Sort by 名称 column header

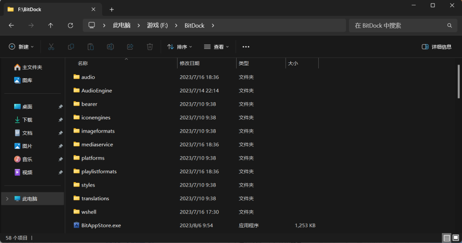(125, 63)
